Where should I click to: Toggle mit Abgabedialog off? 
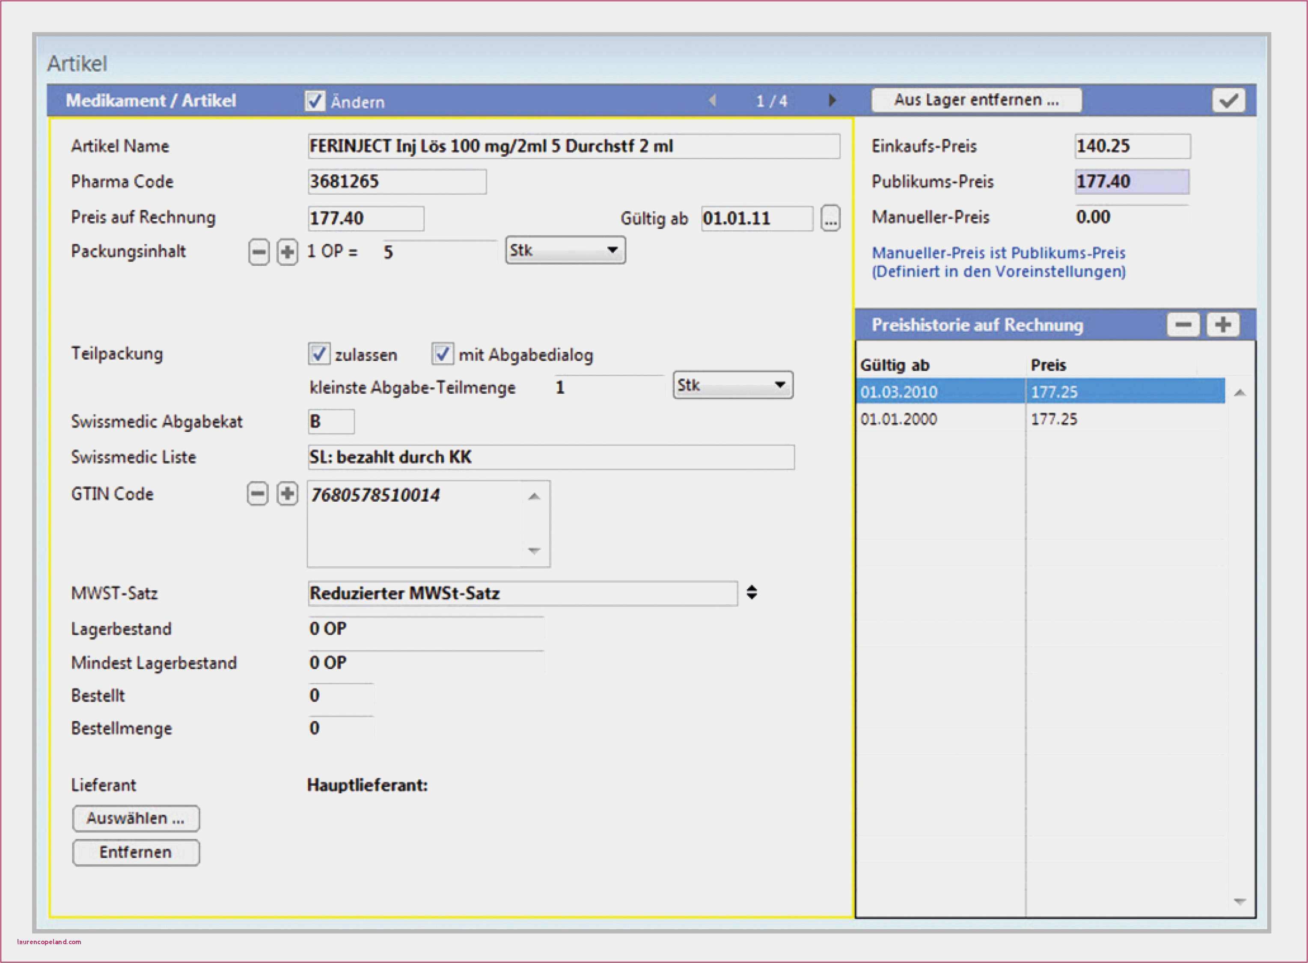(x=443, y=354)
